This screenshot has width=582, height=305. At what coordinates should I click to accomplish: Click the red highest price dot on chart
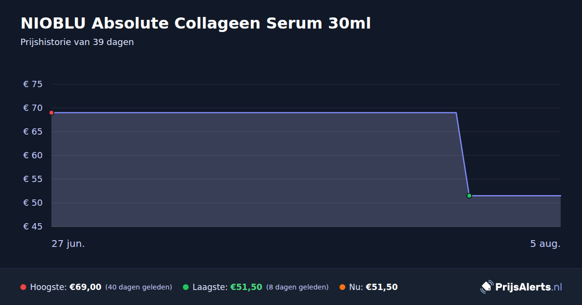click(x=51, y=113)
